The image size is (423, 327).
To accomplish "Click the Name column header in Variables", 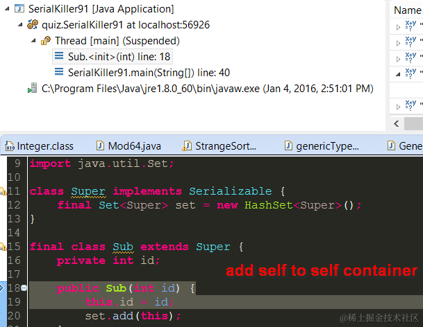I will (407, 10).
